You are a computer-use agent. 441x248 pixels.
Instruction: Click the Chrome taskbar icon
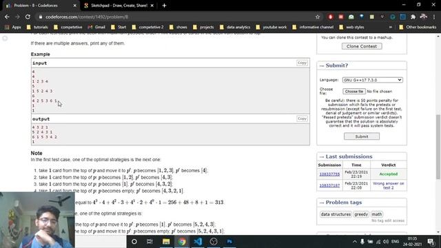pyautogui.click(x=182, y=242)
